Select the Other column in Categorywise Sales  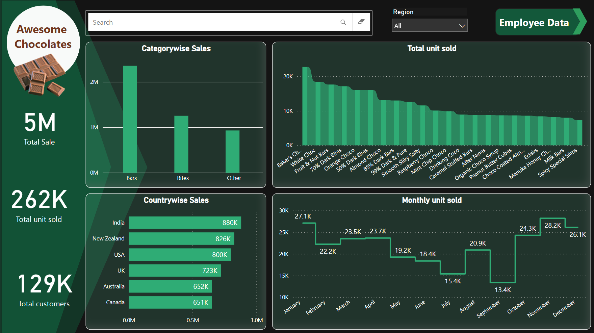232,151
